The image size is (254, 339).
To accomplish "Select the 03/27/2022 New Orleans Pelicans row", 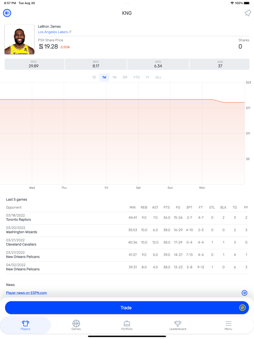I will (127, 255).
